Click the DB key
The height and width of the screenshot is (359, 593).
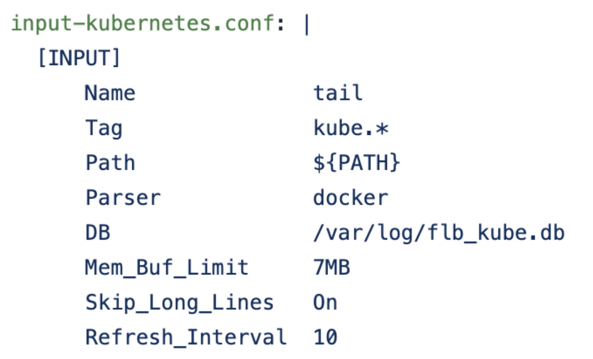pos(98,233)
